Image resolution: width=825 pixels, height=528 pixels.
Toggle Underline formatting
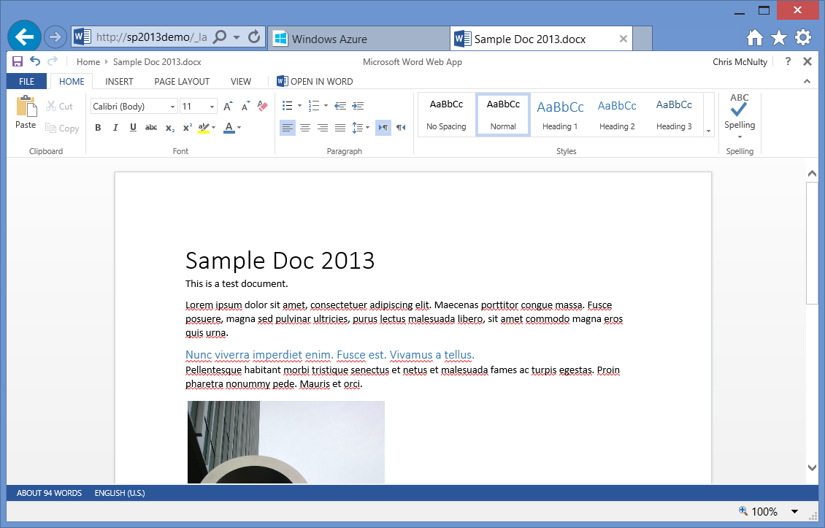(x=133, y=128)
